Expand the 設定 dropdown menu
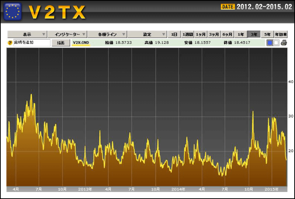 [147, 34]
